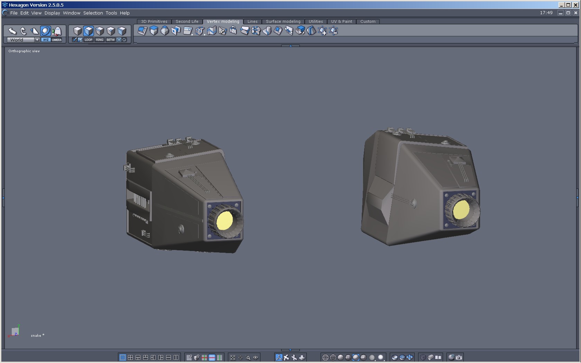Enable rectangle marquee selection
The width and height of the screenshot is (581, 363).
(119, 40)
